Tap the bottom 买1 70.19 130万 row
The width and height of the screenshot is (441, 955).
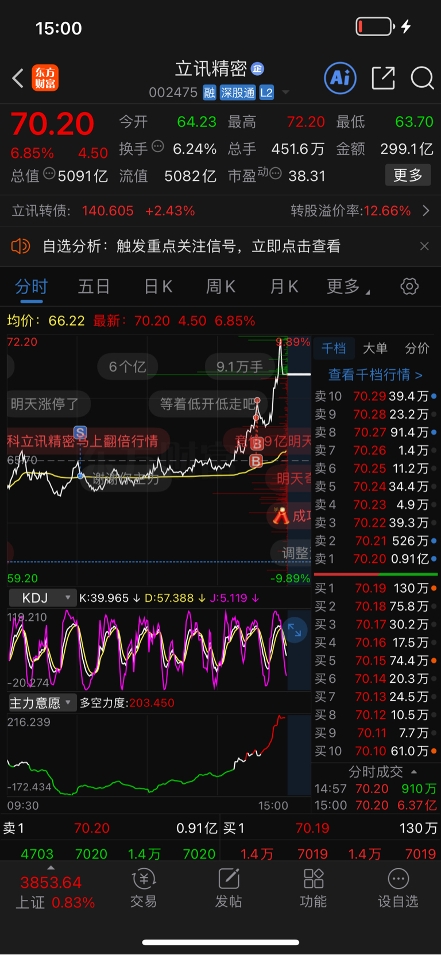point(330,828)
